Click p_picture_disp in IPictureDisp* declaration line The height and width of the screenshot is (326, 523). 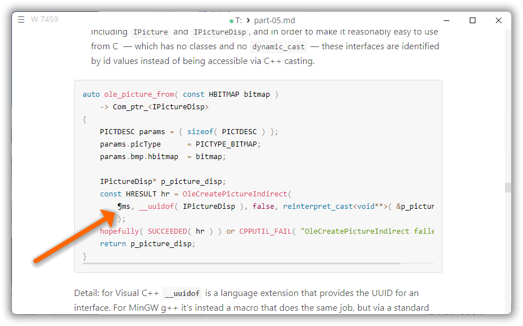tap(191, 182)
